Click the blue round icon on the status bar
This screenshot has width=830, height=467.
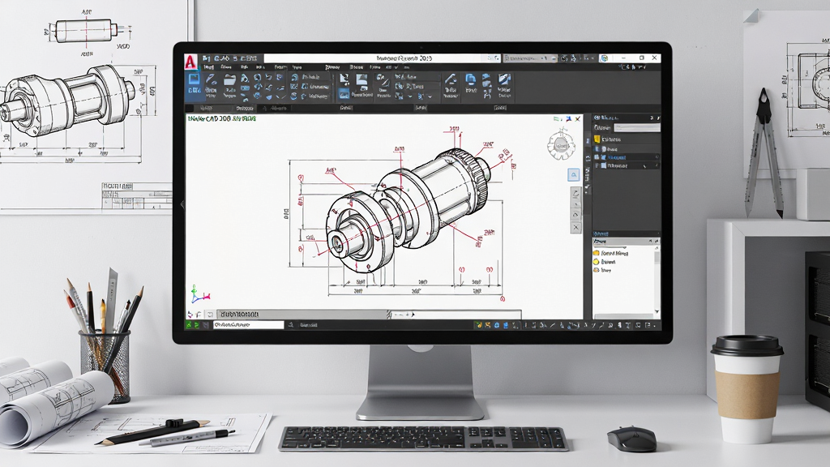click(x=497, y=325)
